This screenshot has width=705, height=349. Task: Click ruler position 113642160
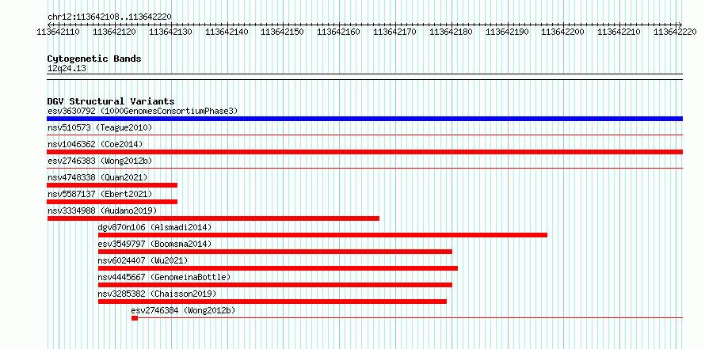339,32
